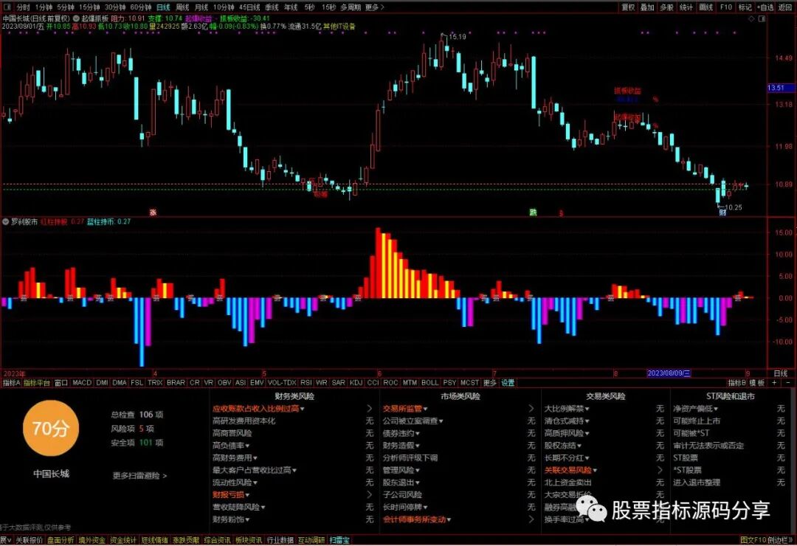797x546 pixels.
Task: Switch to the BOLL indicator
Action: pos(429,382)
